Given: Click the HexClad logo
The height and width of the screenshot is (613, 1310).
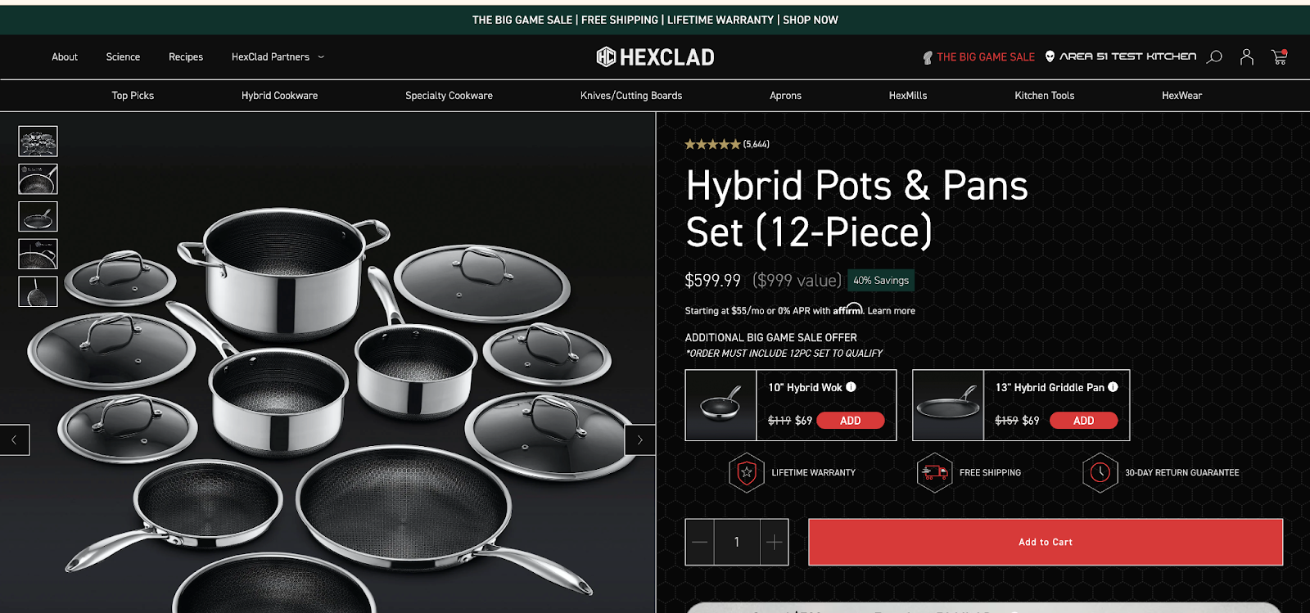Looking at the screenshot, I should click(x=655, y=56).
